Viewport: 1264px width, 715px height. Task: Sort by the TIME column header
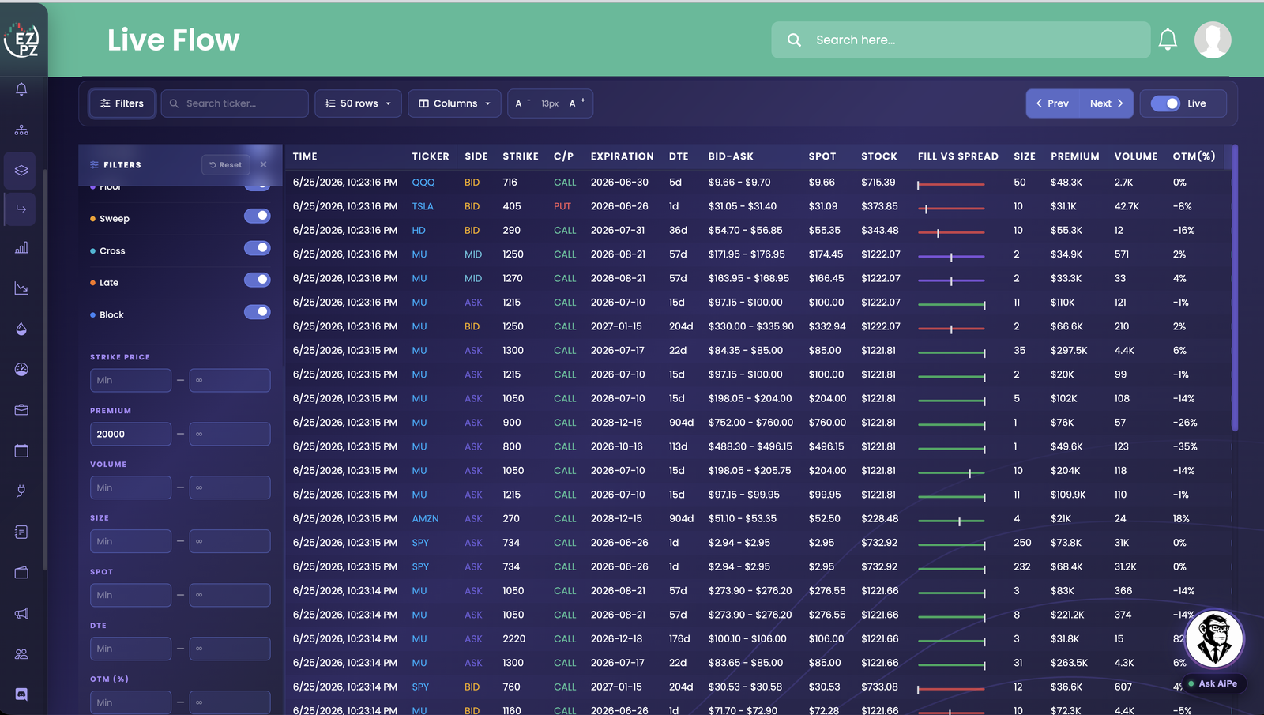[x=305, y=156]
